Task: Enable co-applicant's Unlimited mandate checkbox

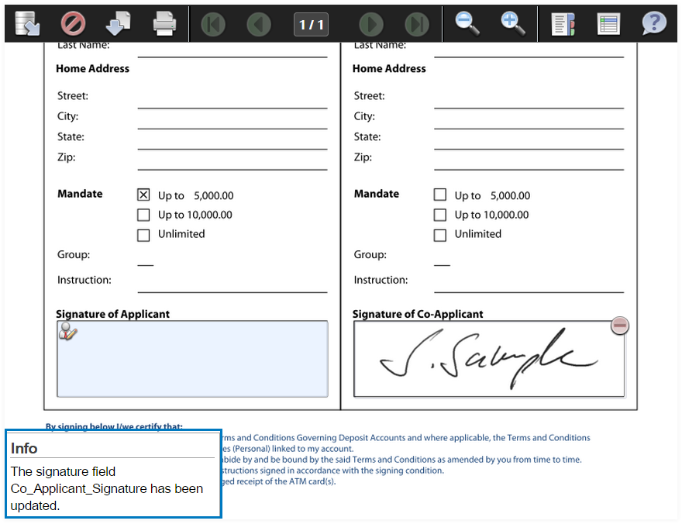Action: (440, 235)
